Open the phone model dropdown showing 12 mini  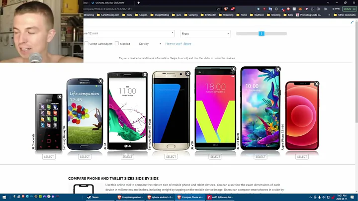tap(129, 33)
